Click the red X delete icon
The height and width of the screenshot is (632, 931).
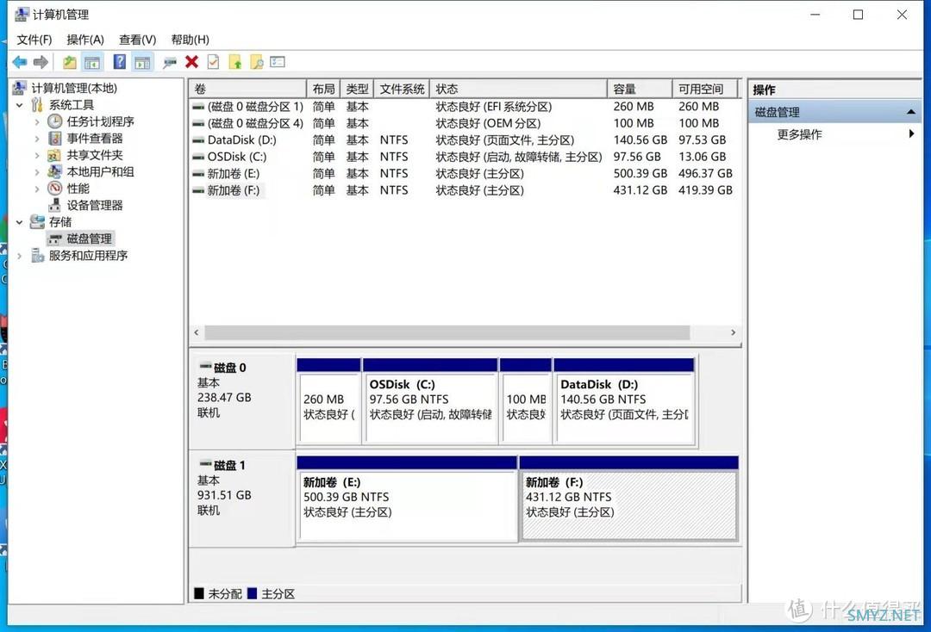[191, 62]
